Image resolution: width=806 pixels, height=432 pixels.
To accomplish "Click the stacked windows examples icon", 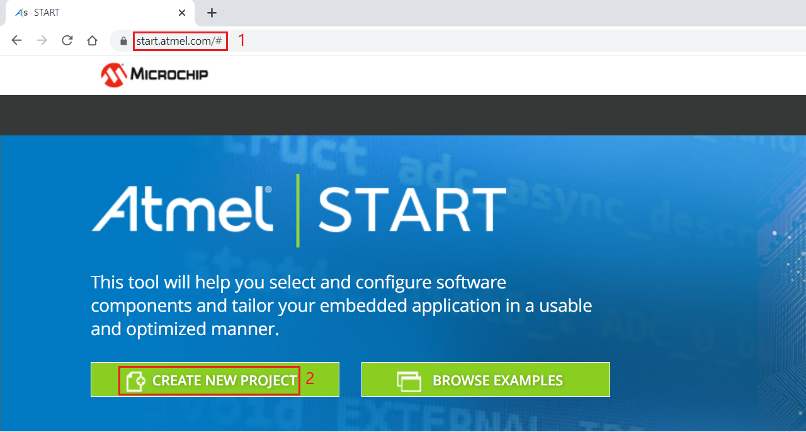I will pyautogui.click(x=409, y=381).
